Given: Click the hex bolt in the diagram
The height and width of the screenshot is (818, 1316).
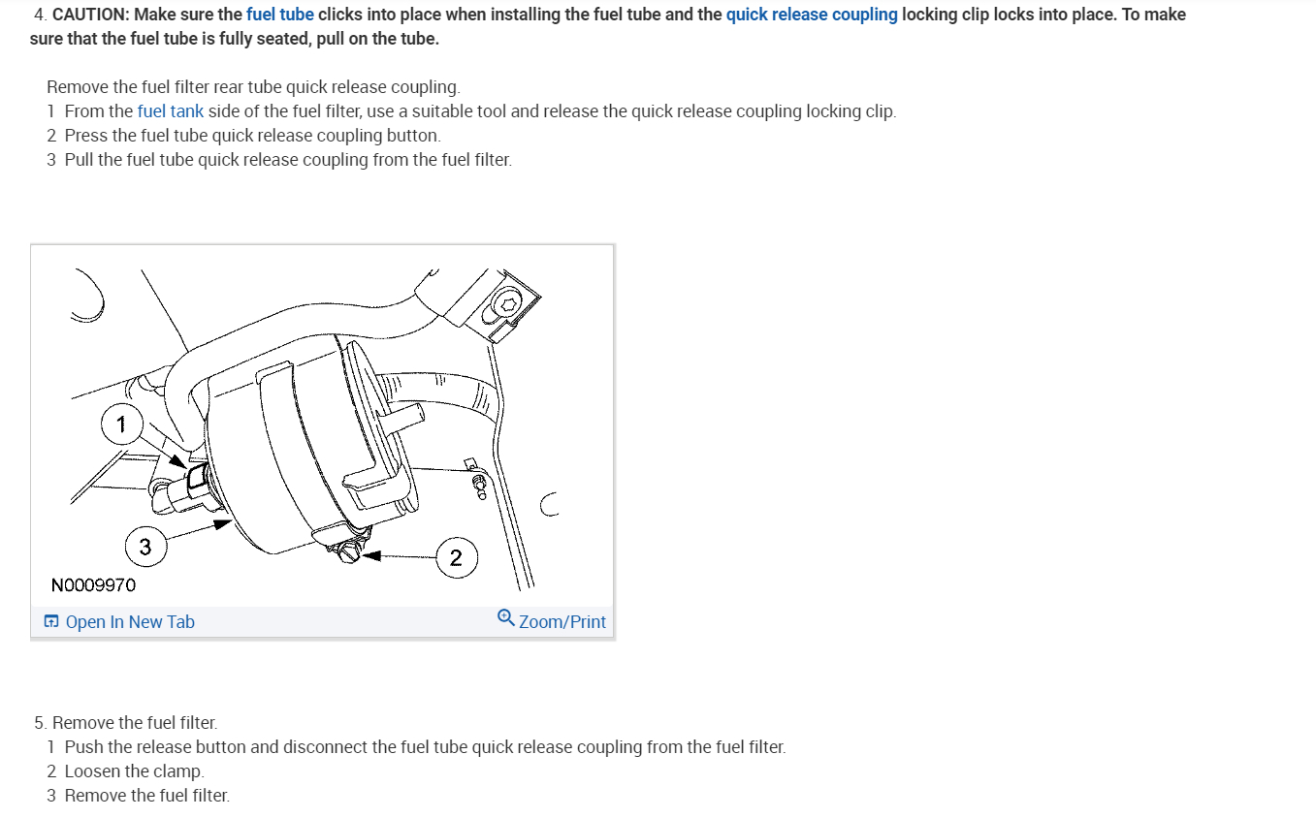Looking at the screenshot, I should (x=505, y=305).
